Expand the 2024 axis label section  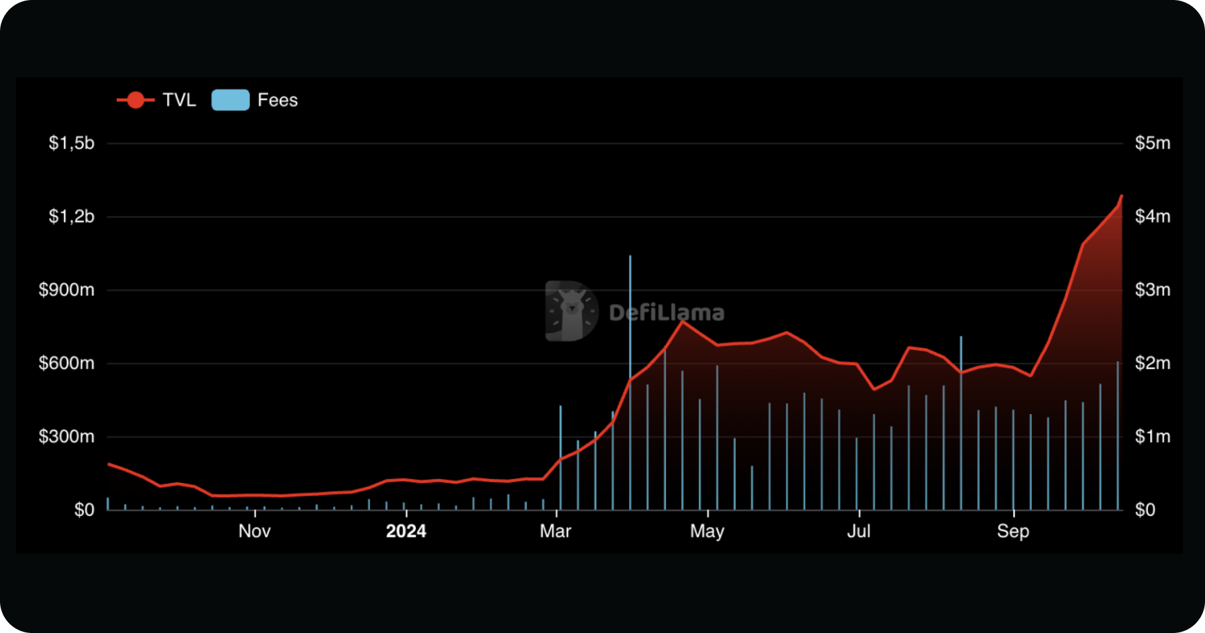tap(406, 531)
